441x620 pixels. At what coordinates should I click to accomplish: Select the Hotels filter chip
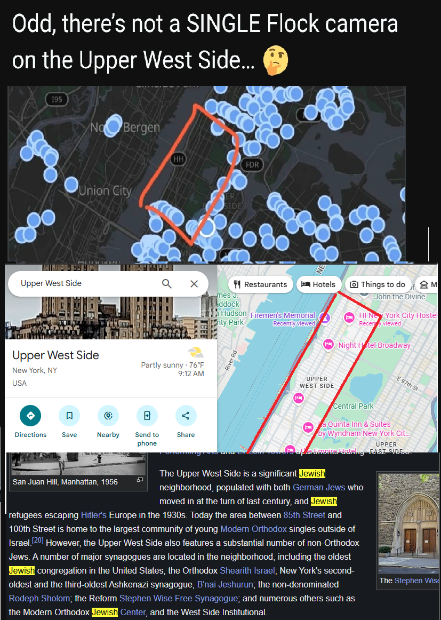point(319,284)
